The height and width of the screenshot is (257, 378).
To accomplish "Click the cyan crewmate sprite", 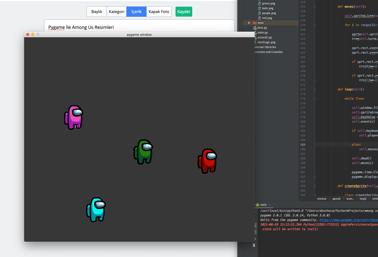I will pyautogui.click(x=96, y=209).
